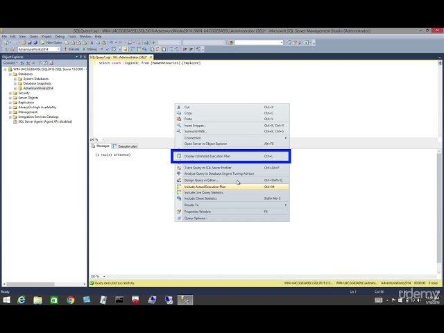Click the Comment Out Selected Lines icon
Image resolution: width=444 pixels, height=333 pixels.
coord(171,49)
